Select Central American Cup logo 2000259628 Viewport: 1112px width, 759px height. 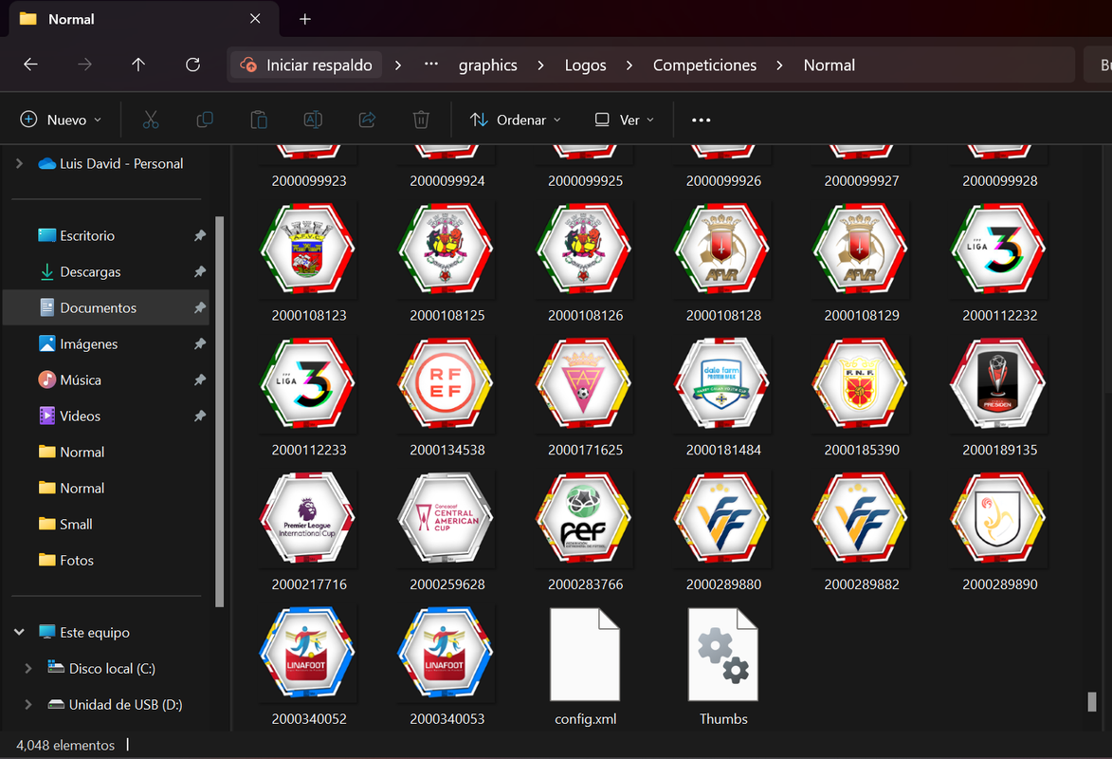pyautogui.click(x=446, y=518)
